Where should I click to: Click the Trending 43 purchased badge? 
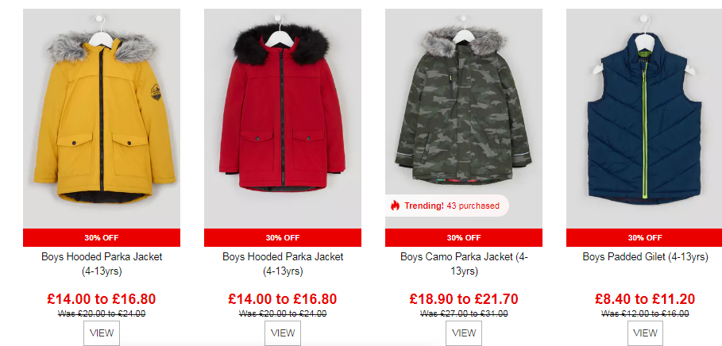point(447,206)
